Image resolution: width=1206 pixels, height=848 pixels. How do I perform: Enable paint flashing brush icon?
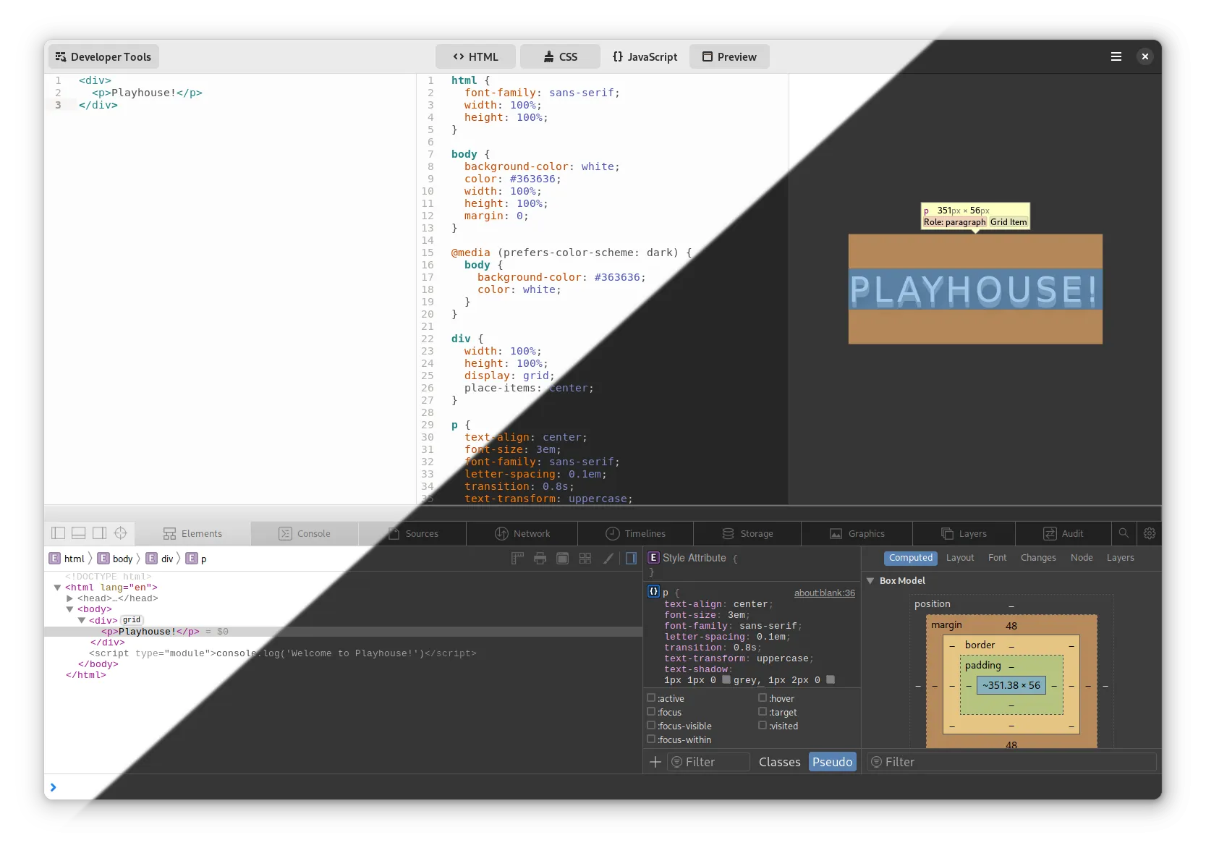(608, 558)
